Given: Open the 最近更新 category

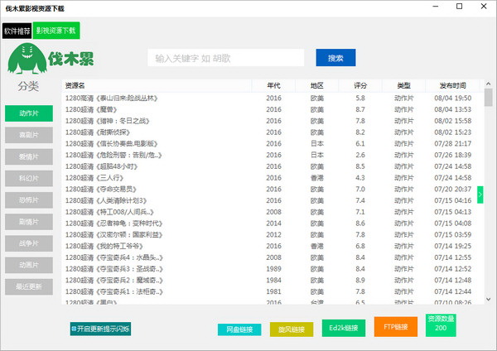Looking at the screenshot, I should click(29, 286).
